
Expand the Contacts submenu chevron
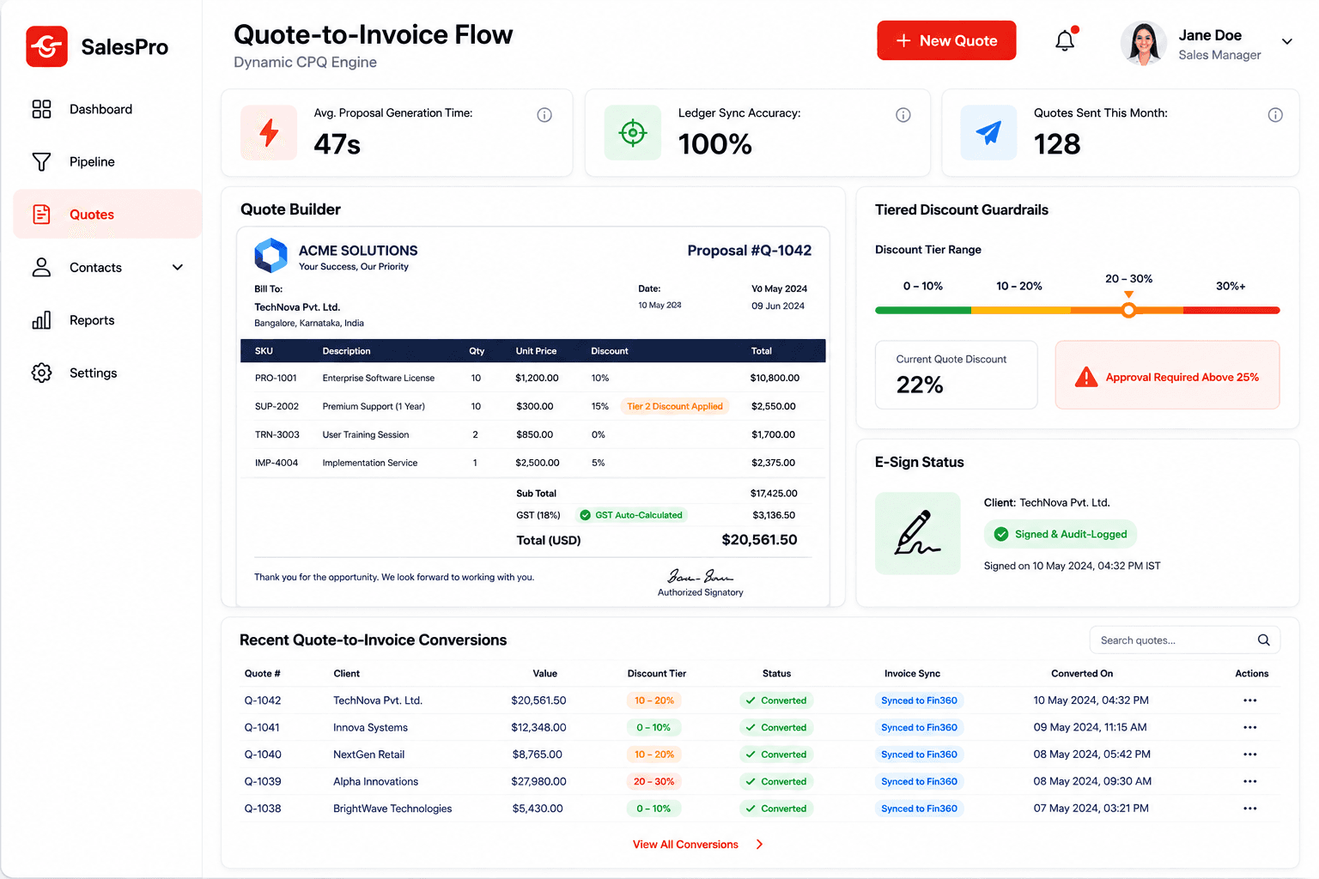(x=178, y=267)
